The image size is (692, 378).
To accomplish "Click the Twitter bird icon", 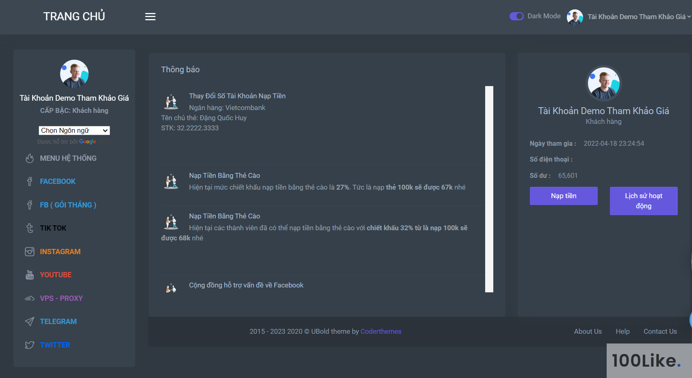I will pyautogui.click(x=30, y=345).
